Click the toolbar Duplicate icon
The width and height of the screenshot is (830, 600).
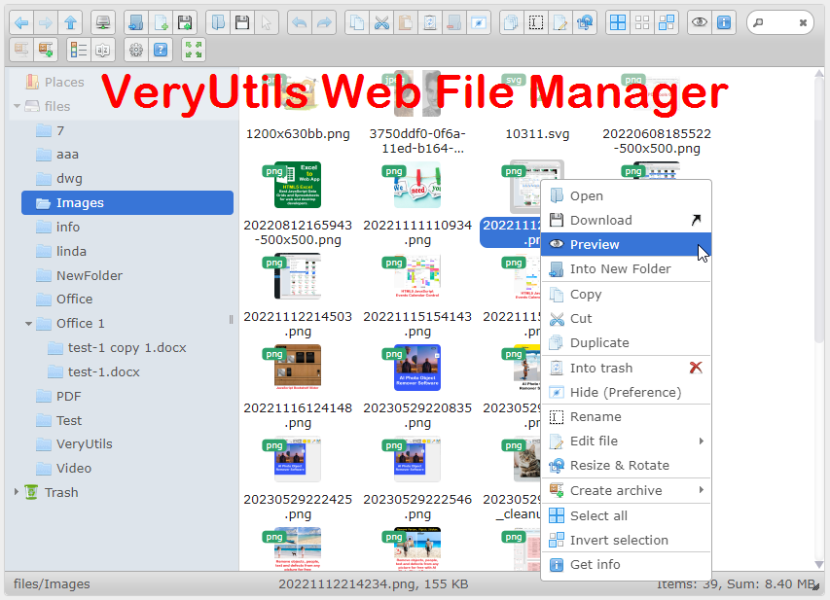tap(512, 22)
